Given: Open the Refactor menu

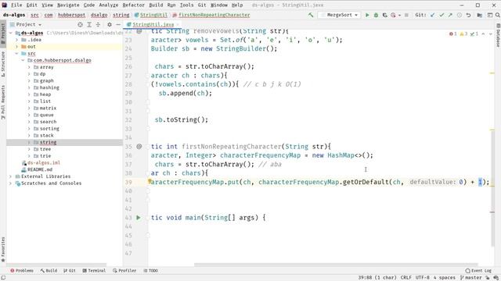Looking at the screenshot, I should coord(133,5).
